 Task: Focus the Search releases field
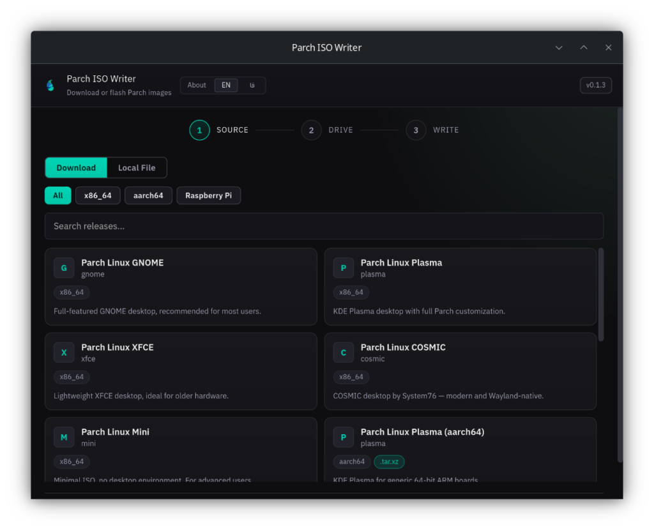[324, 226]
